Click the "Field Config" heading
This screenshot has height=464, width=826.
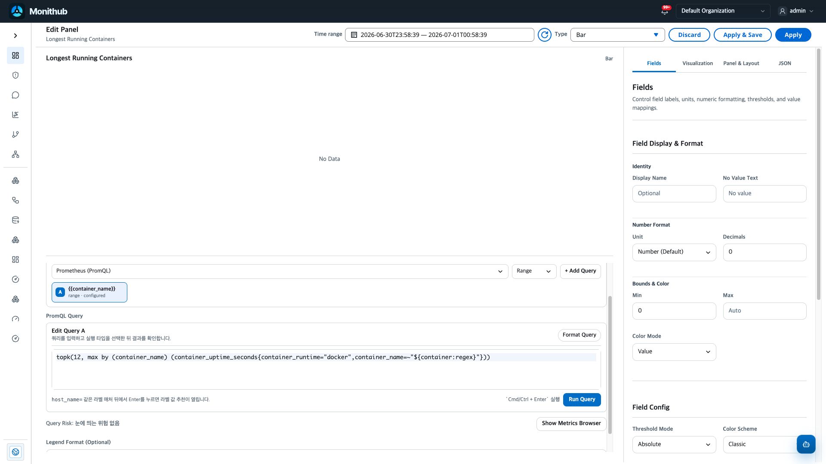pyautogui.click(x=651, y=407)
